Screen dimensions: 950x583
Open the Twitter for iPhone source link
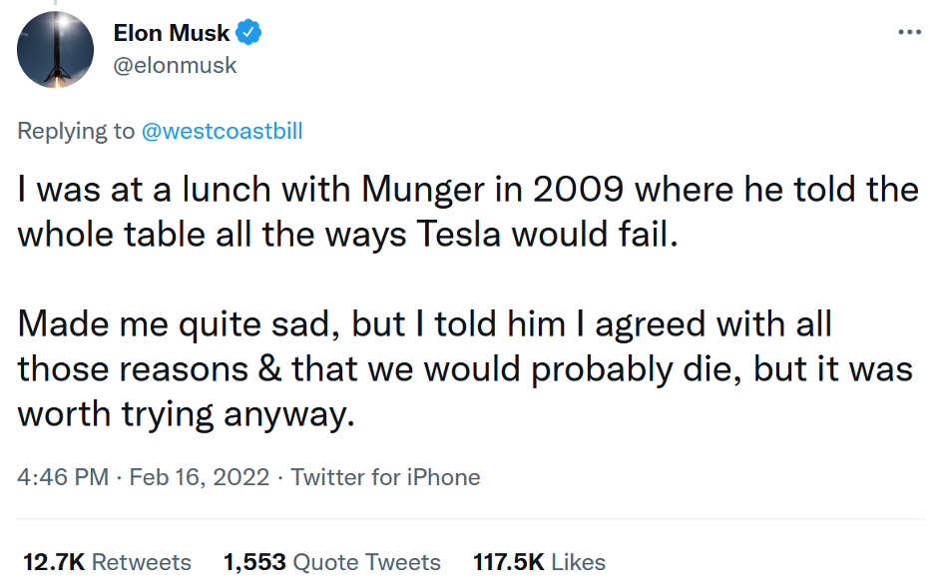point(385,477)
